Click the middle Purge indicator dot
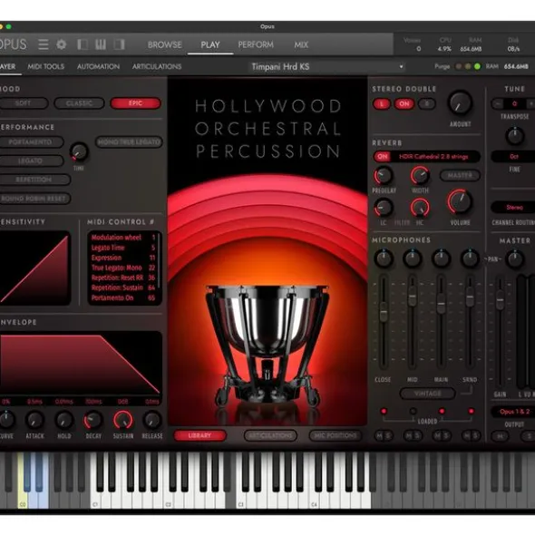Screen dimensions: 535x536 pyautogui.click(x=468, y=66)
